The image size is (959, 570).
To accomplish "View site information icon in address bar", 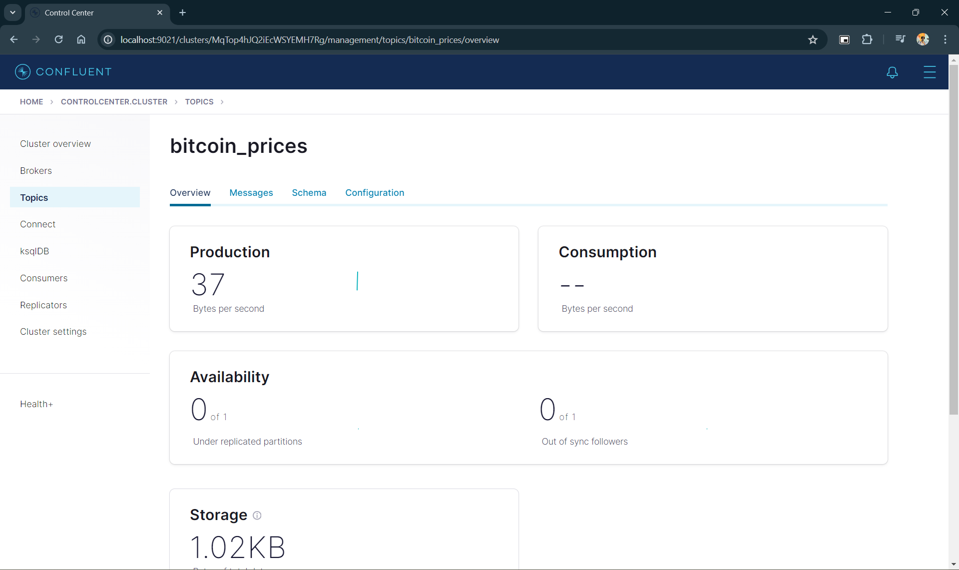I will [108, 40].
